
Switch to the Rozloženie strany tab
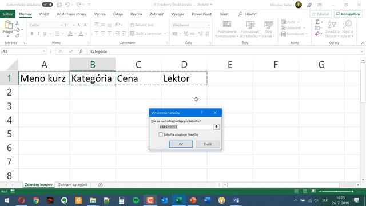71,14
